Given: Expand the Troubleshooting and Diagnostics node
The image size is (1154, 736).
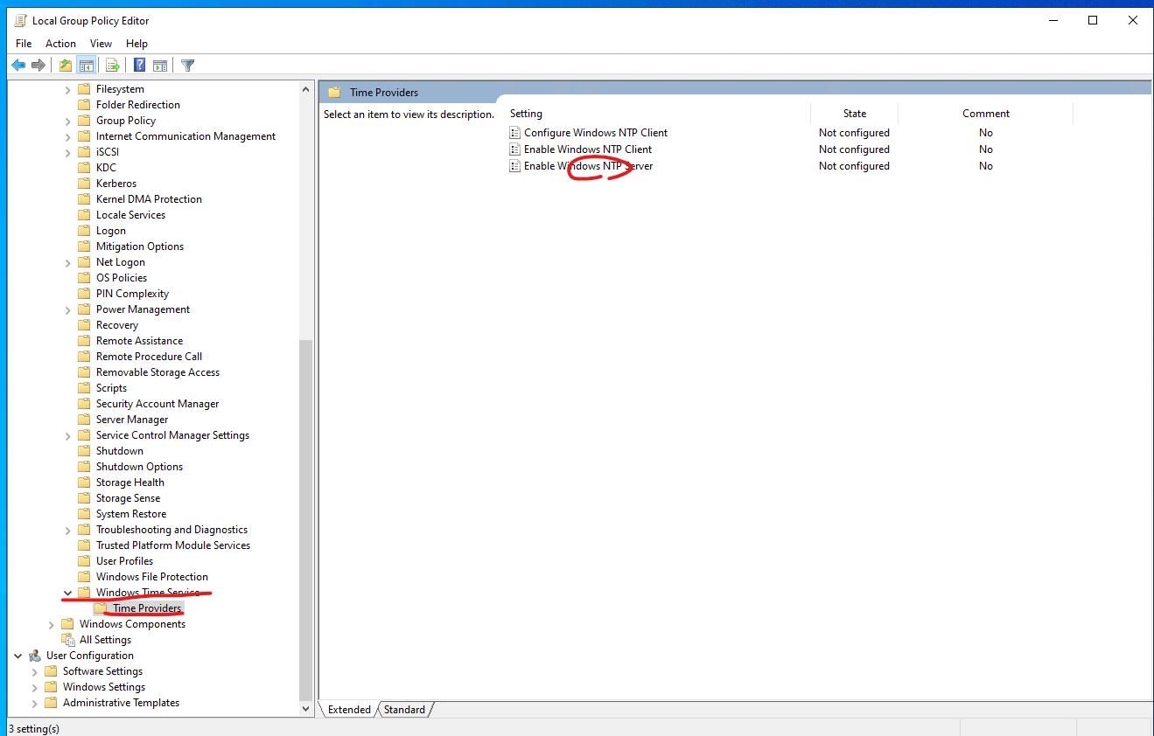Looking at the screenshot, I should (x=68, y=530).
